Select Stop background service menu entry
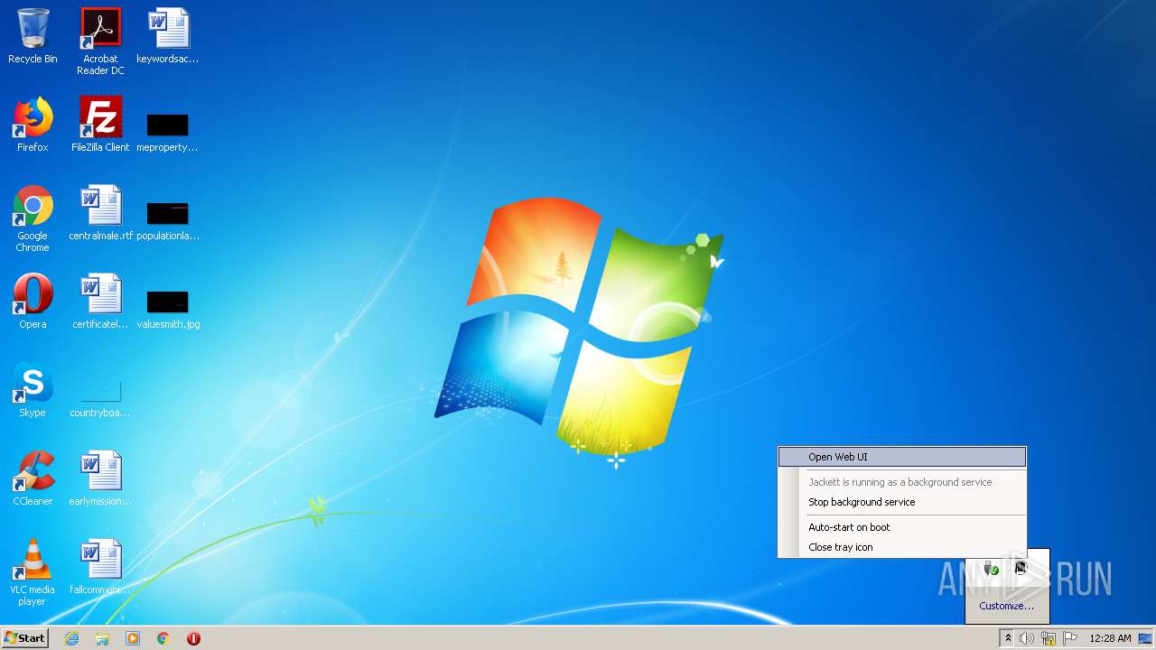Image resolution: width=1156 pixels, height=650 pixels. pos(902,502)
